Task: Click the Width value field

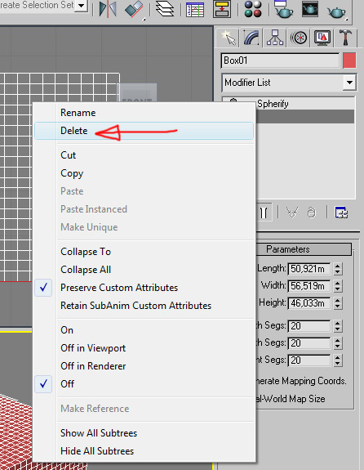Action: [x=309, y=286]
